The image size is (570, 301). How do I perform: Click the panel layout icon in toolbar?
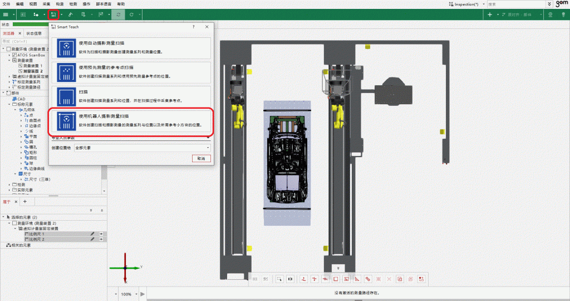coord(23,14)
